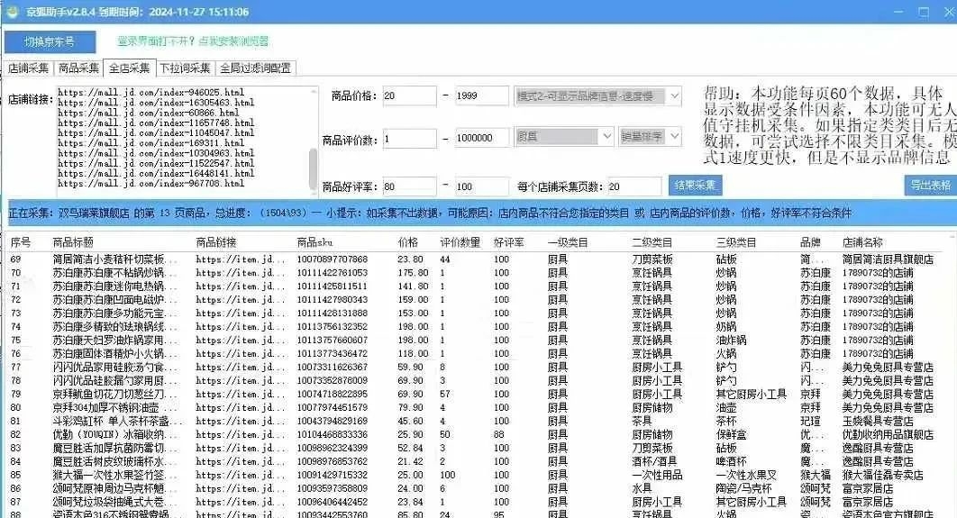Screen dimensions: 957x518
Task: Click the 京狐助手 app icon in title bar
Action: (10, 12)
